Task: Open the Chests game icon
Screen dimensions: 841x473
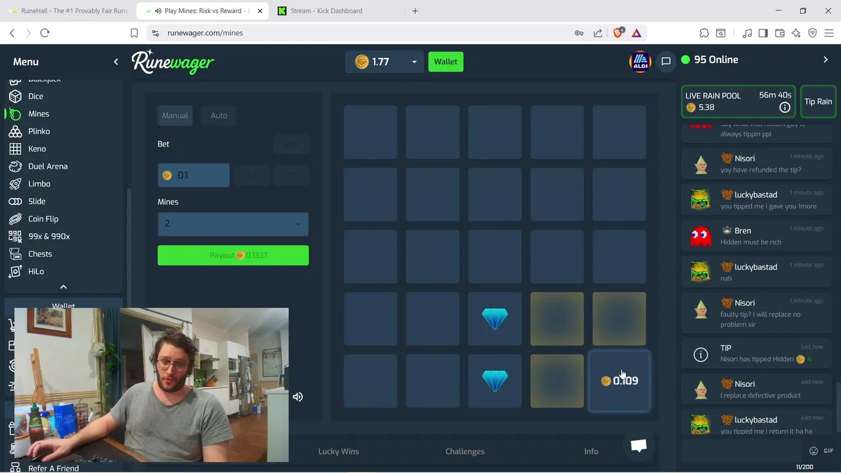Action: tap(15, 254)
